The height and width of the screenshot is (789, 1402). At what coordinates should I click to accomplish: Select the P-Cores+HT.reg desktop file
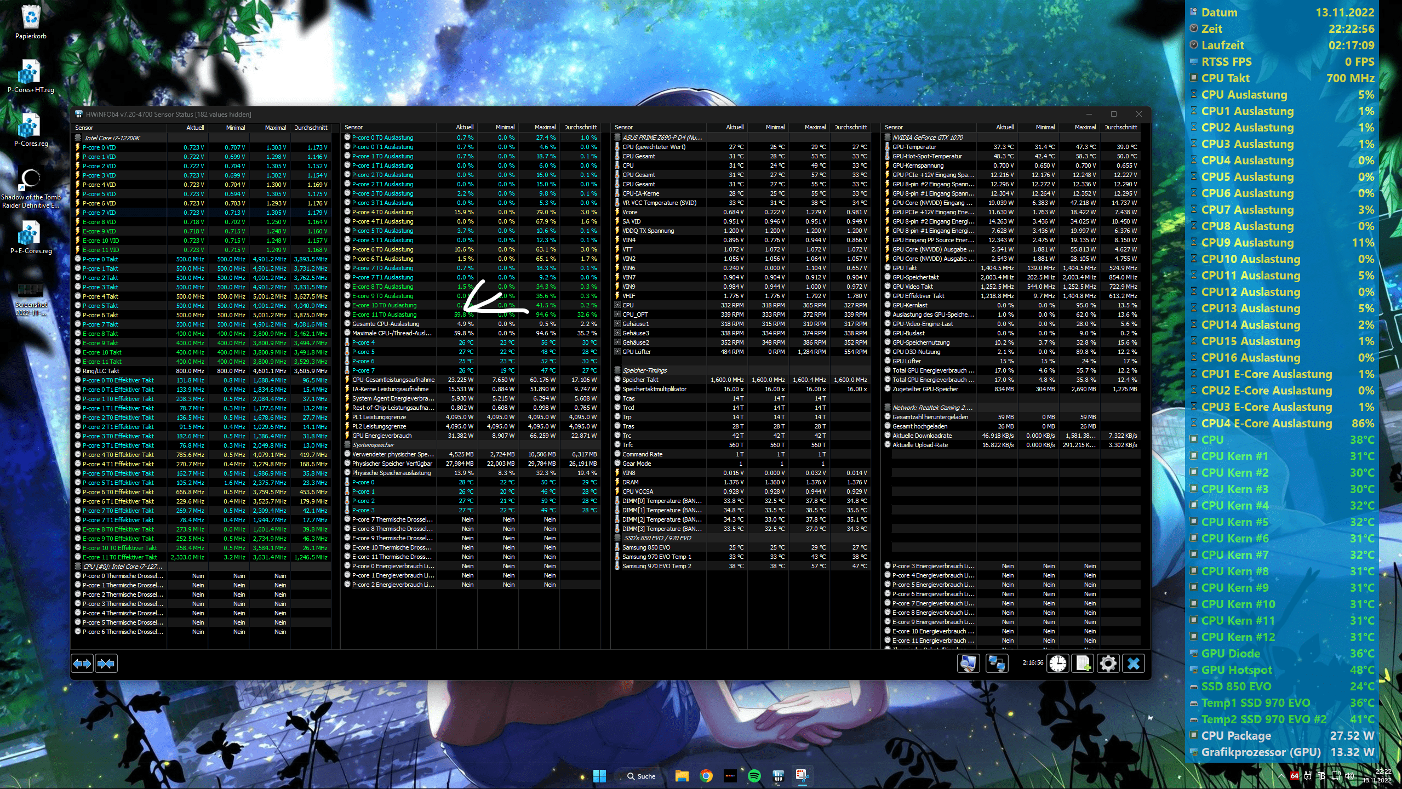[31, 76]
